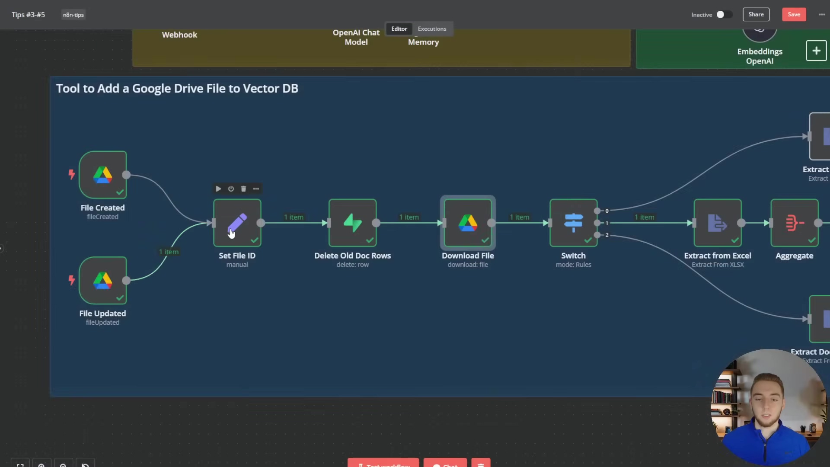Save the workflow
Image resolution: width=830 pixels, height=467 pixels.
(x=794, y=14)
